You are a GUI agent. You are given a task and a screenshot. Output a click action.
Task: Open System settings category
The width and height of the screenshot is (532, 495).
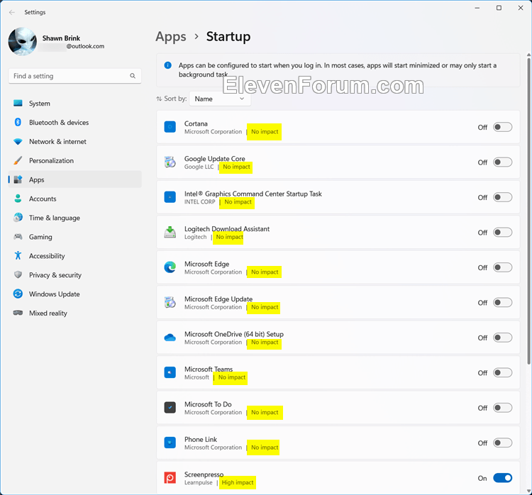[x=74, y=103]
